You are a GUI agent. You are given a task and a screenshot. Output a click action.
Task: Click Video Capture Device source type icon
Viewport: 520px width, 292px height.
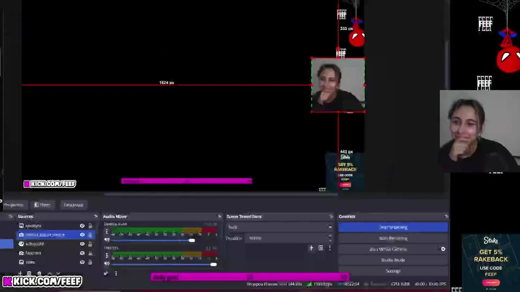(x=21, y=235)
